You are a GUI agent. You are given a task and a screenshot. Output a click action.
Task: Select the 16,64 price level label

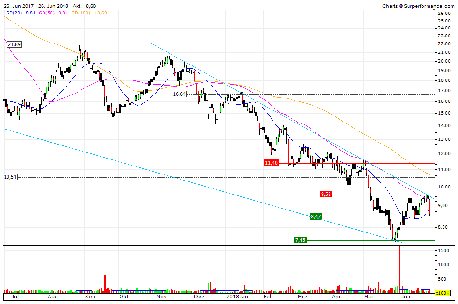[x=179, y=94]
